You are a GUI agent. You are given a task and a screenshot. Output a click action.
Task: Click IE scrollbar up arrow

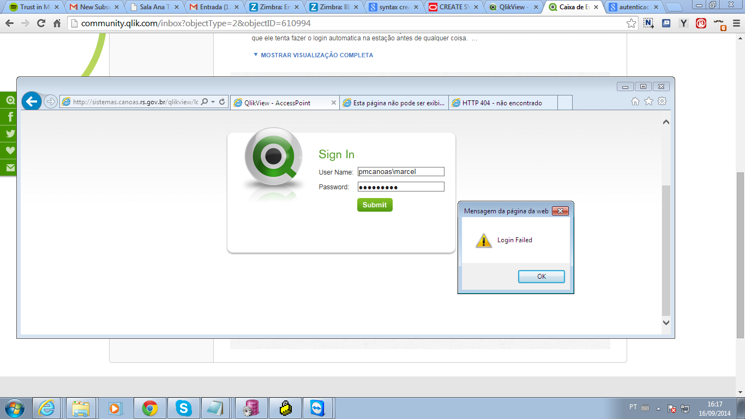pos(666,122)
